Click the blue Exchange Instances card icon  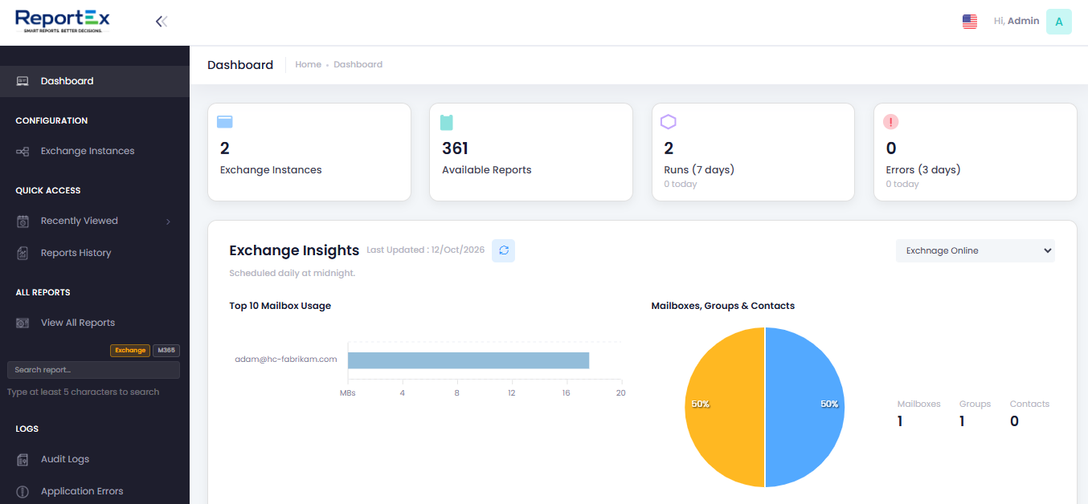(x=225, y=122)
